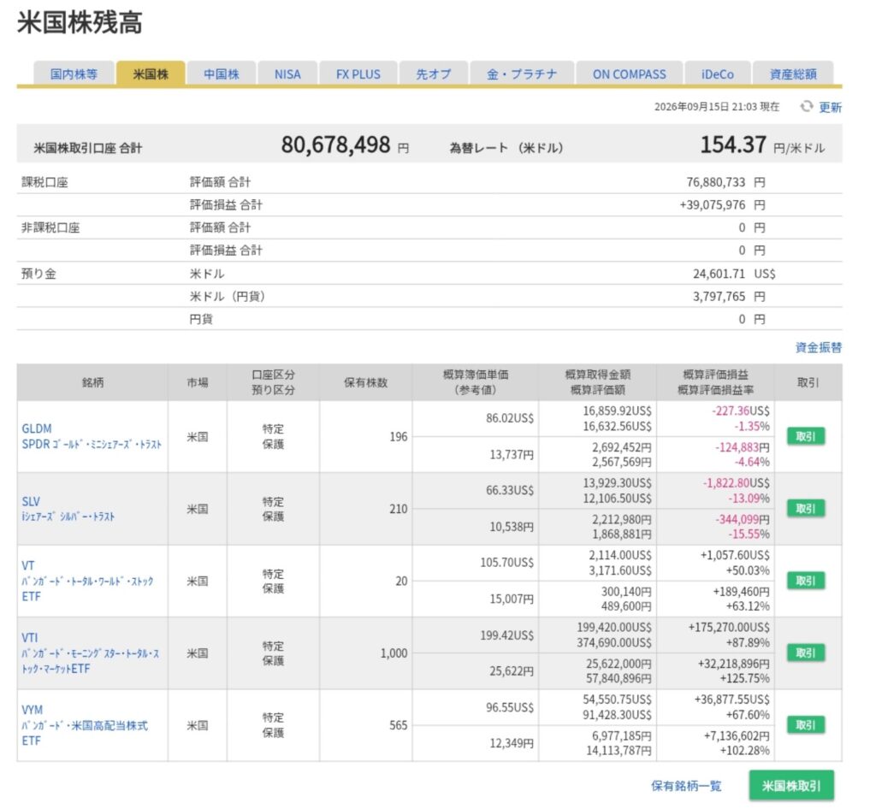Viewport: 876px width, 809px height.
Task: Open the 金・プラチナ tab
Action: (x=522, y=74)
